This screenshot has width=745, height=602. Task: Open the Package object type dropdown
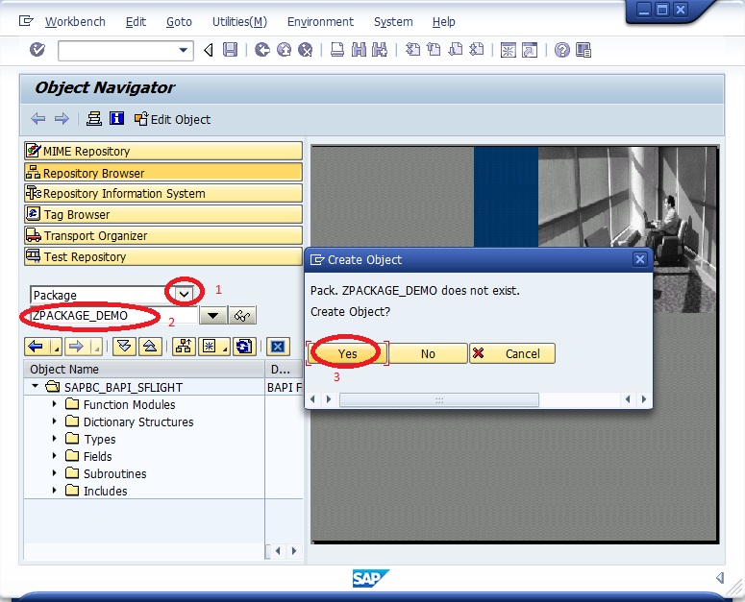coord(184,295)
